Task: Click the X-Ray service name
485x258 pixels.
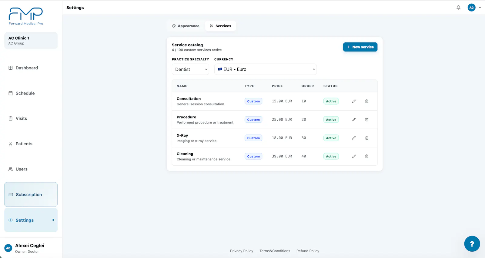Action: click(x=182, y=135)
